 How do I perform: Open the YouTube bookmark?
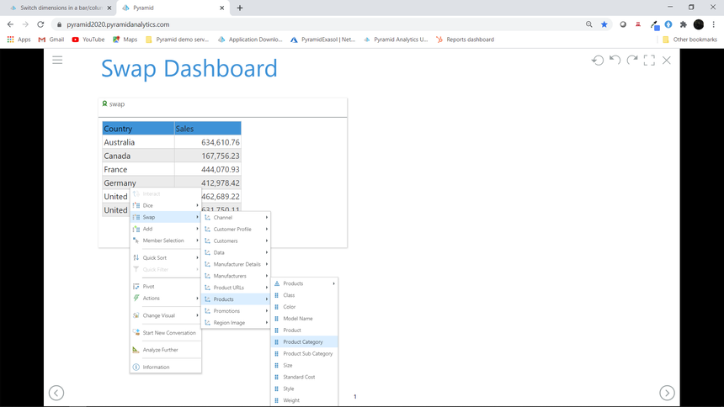pyautogui.click(x=88, y=40)
